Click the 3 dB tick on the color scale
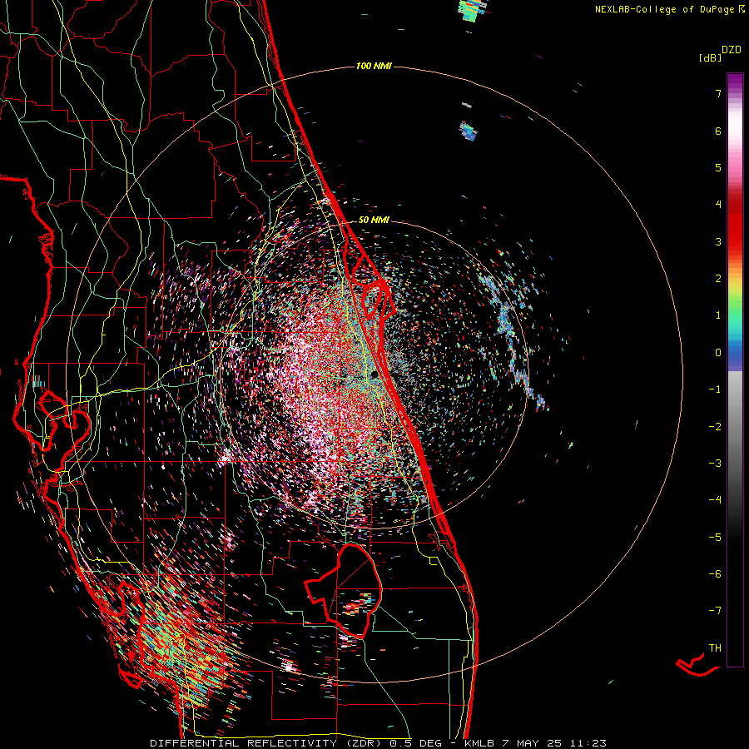749x749 pixels. point(718,241)
